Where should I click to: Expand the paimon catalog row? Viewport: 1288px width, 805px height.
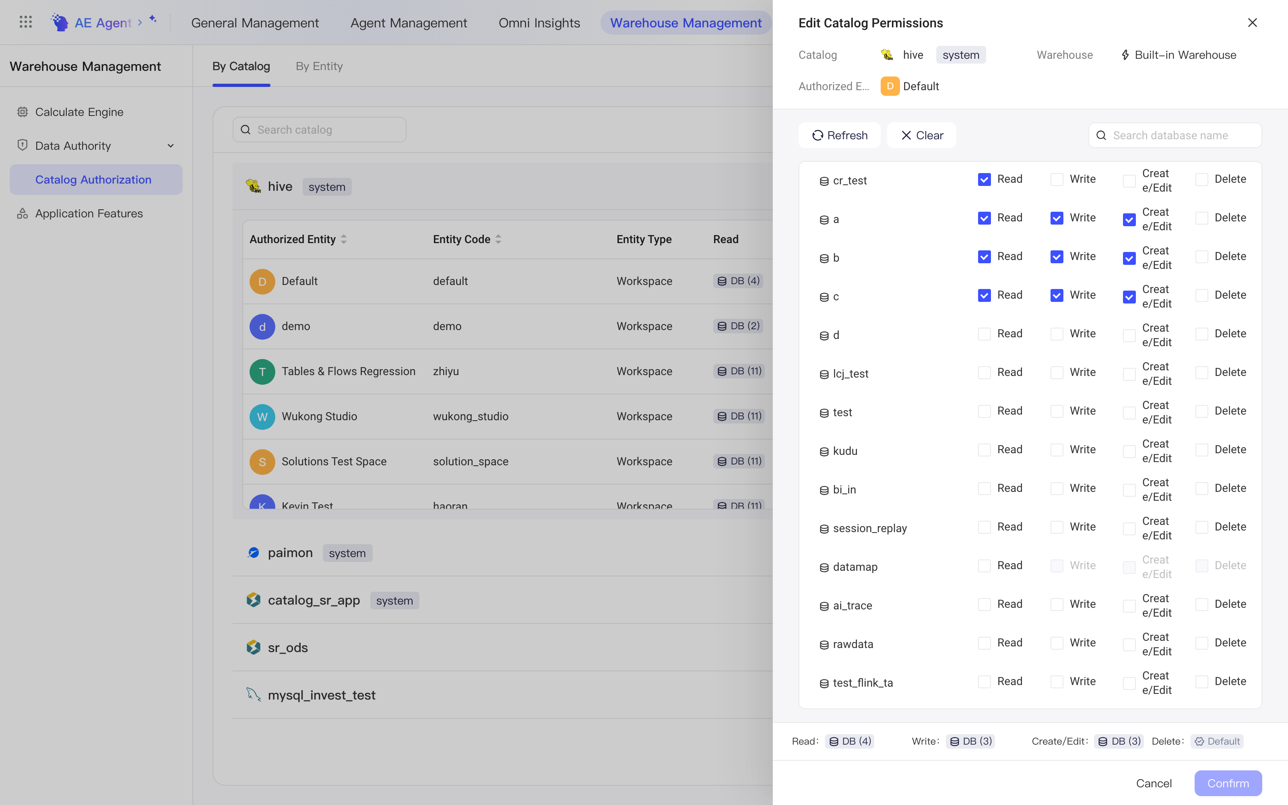[x=502, y=553]
